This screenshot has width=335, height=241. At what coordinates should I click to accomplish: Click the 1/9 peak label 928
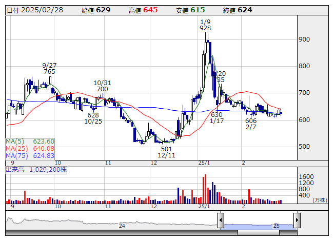206,29
